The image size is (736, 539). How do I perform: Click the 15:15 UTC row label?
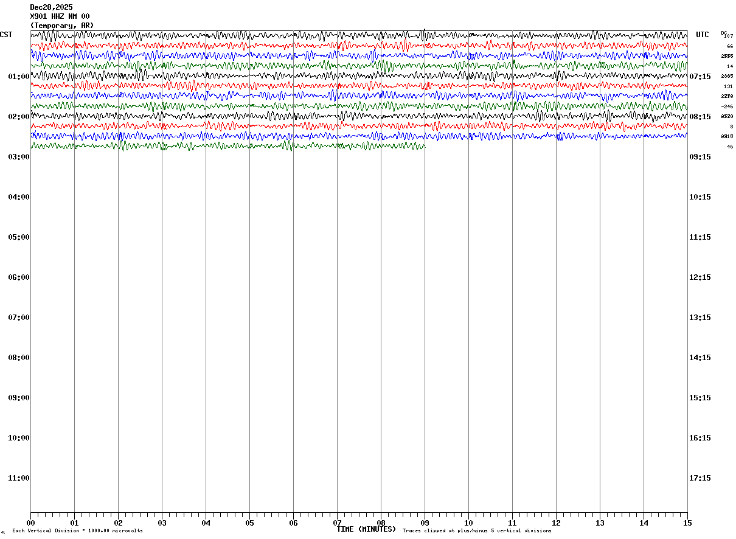coord(700,398)
